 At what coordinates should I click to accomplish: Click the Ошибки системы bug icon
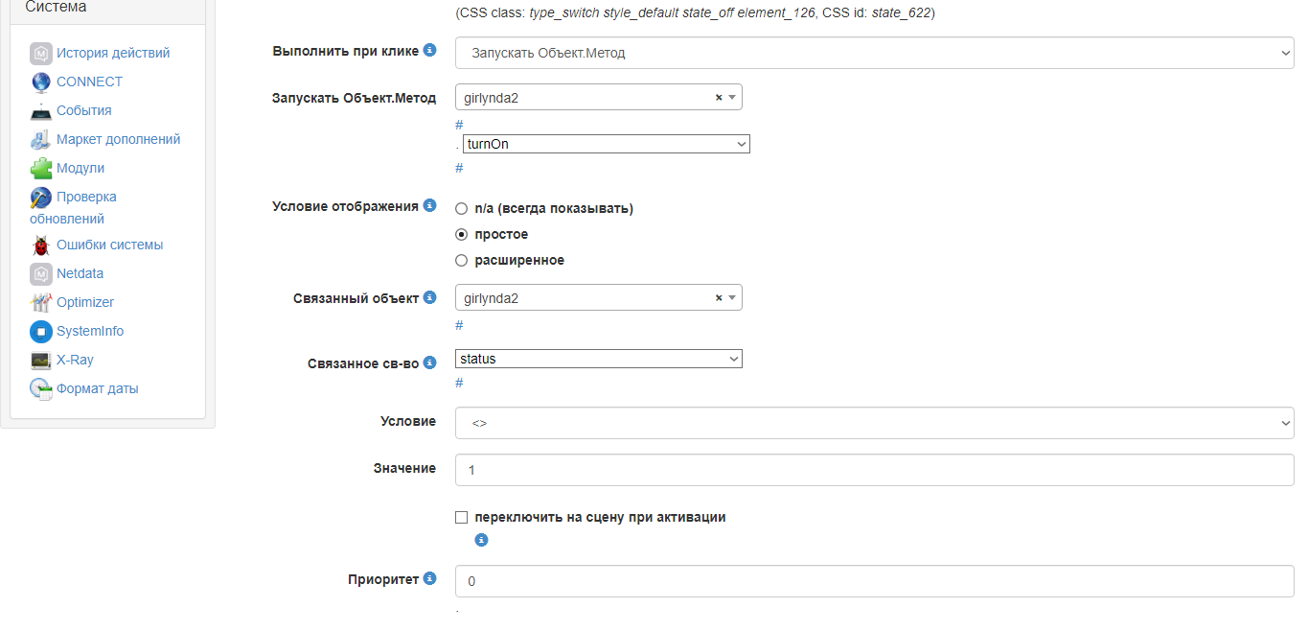point(40,245)
